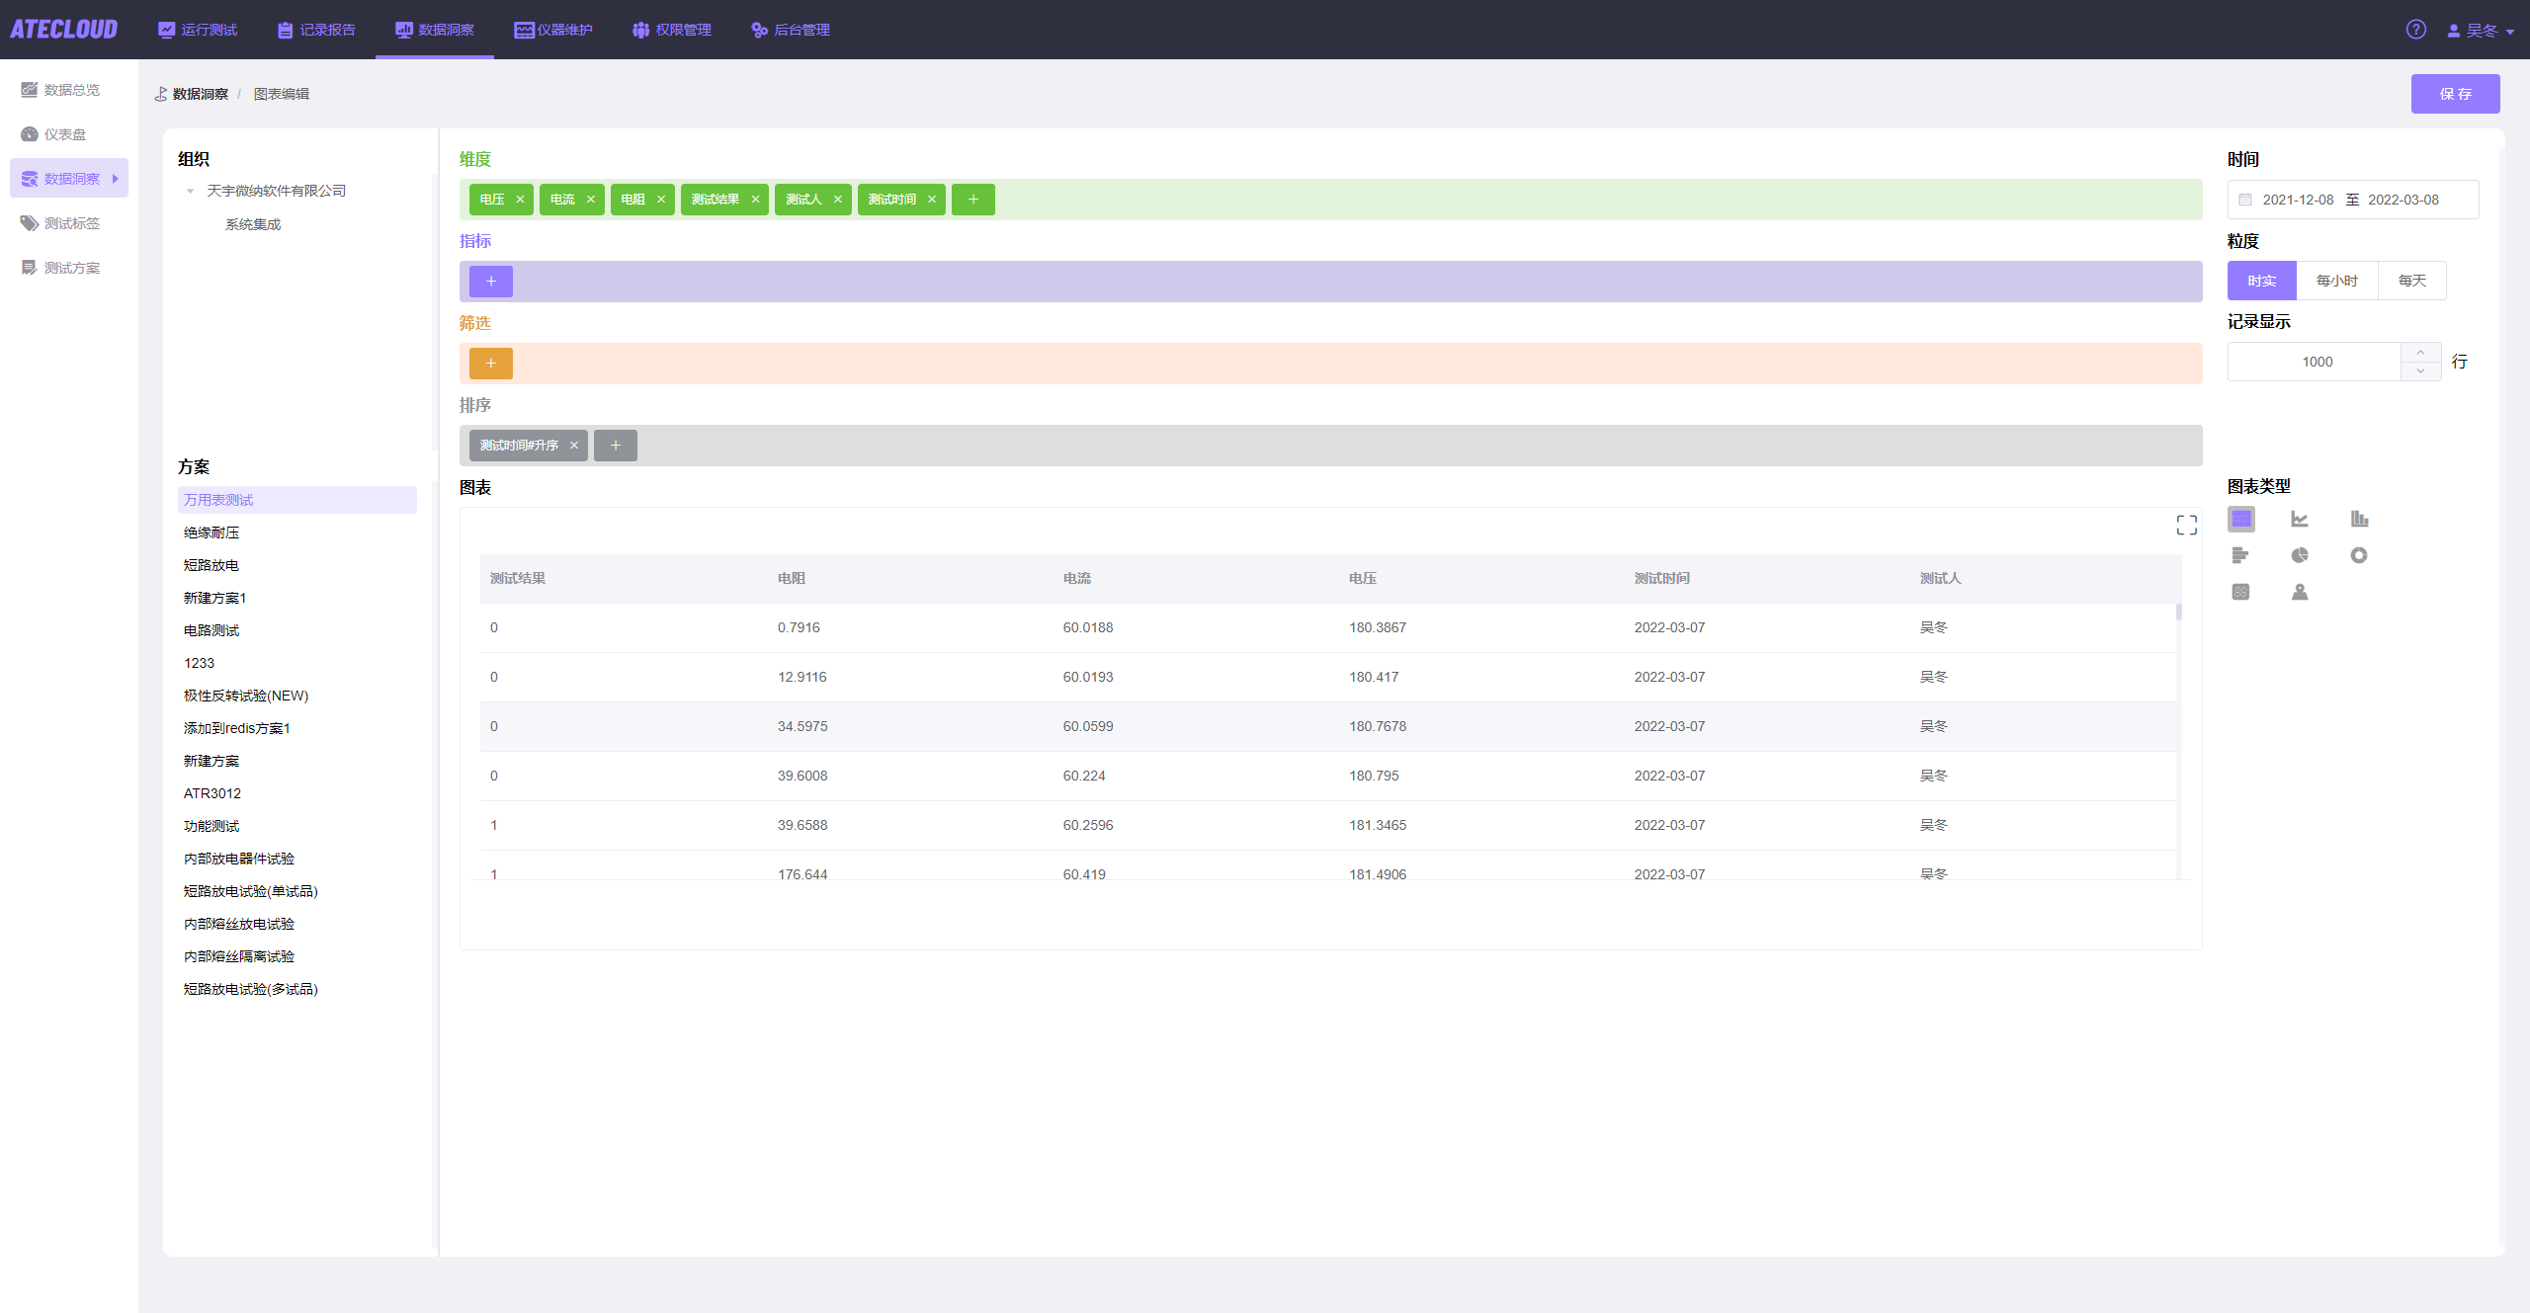Go to 测试标签 in the sidebar
This screenshot has width=2530, height=1313.
point(71,223)
